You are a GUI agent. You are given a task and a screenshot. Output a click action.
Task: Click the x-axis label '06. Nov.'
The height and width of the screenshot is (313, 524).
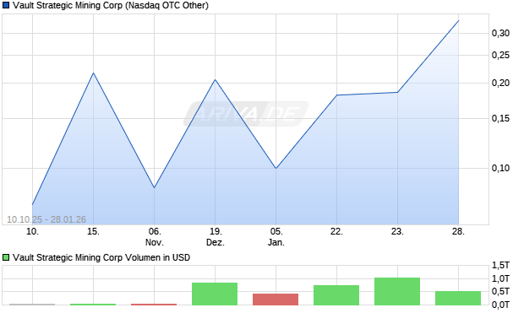(x=155, y=237)
